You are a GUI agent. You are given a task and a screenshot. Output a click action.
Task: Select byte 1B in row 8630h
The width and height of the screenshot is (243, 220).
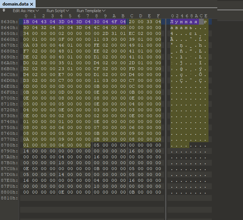click(x=26, y=22)
